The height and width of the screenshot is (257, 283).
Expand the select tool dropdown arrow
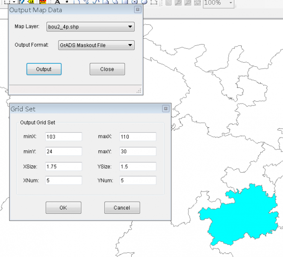point(13,2)
